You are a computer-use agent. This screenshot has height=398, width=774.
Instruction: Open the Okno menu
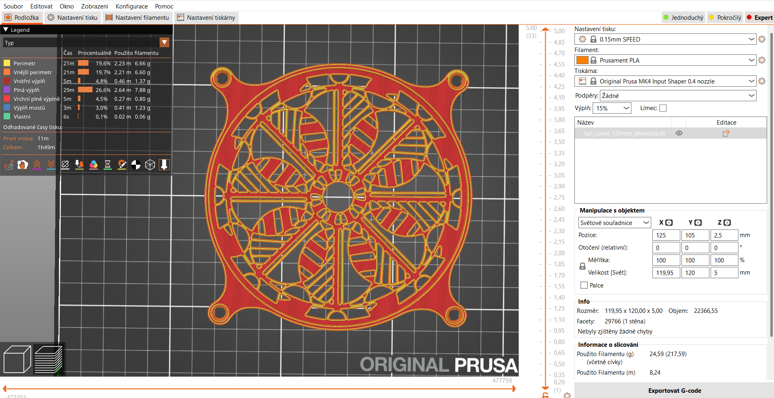click(x=67, y=6)
